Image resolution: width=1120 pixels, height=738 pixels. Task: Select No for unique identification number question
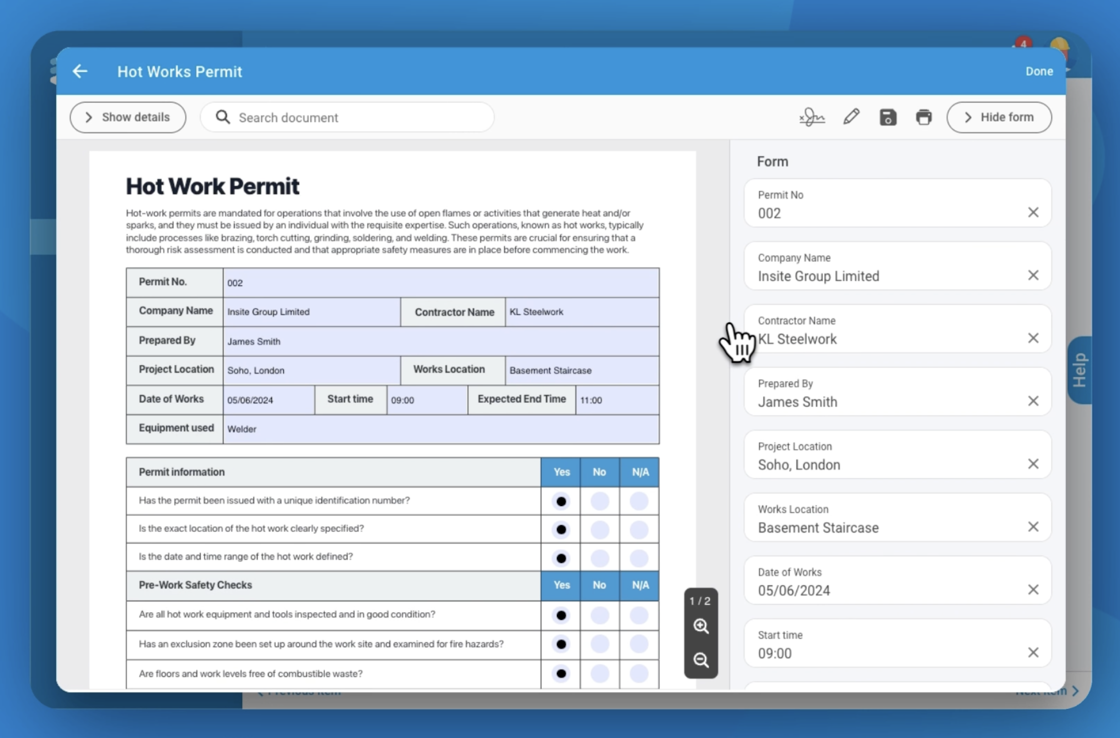tap(599, 501)
